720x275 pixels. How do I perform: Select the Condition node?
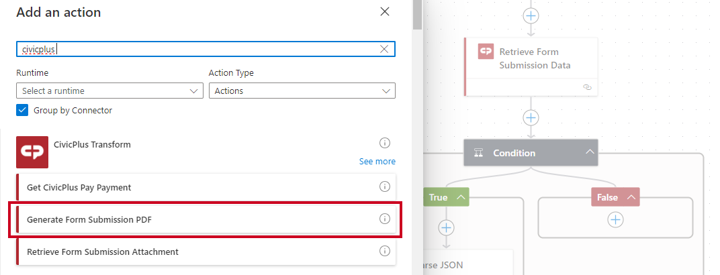[x=531, y=153]
